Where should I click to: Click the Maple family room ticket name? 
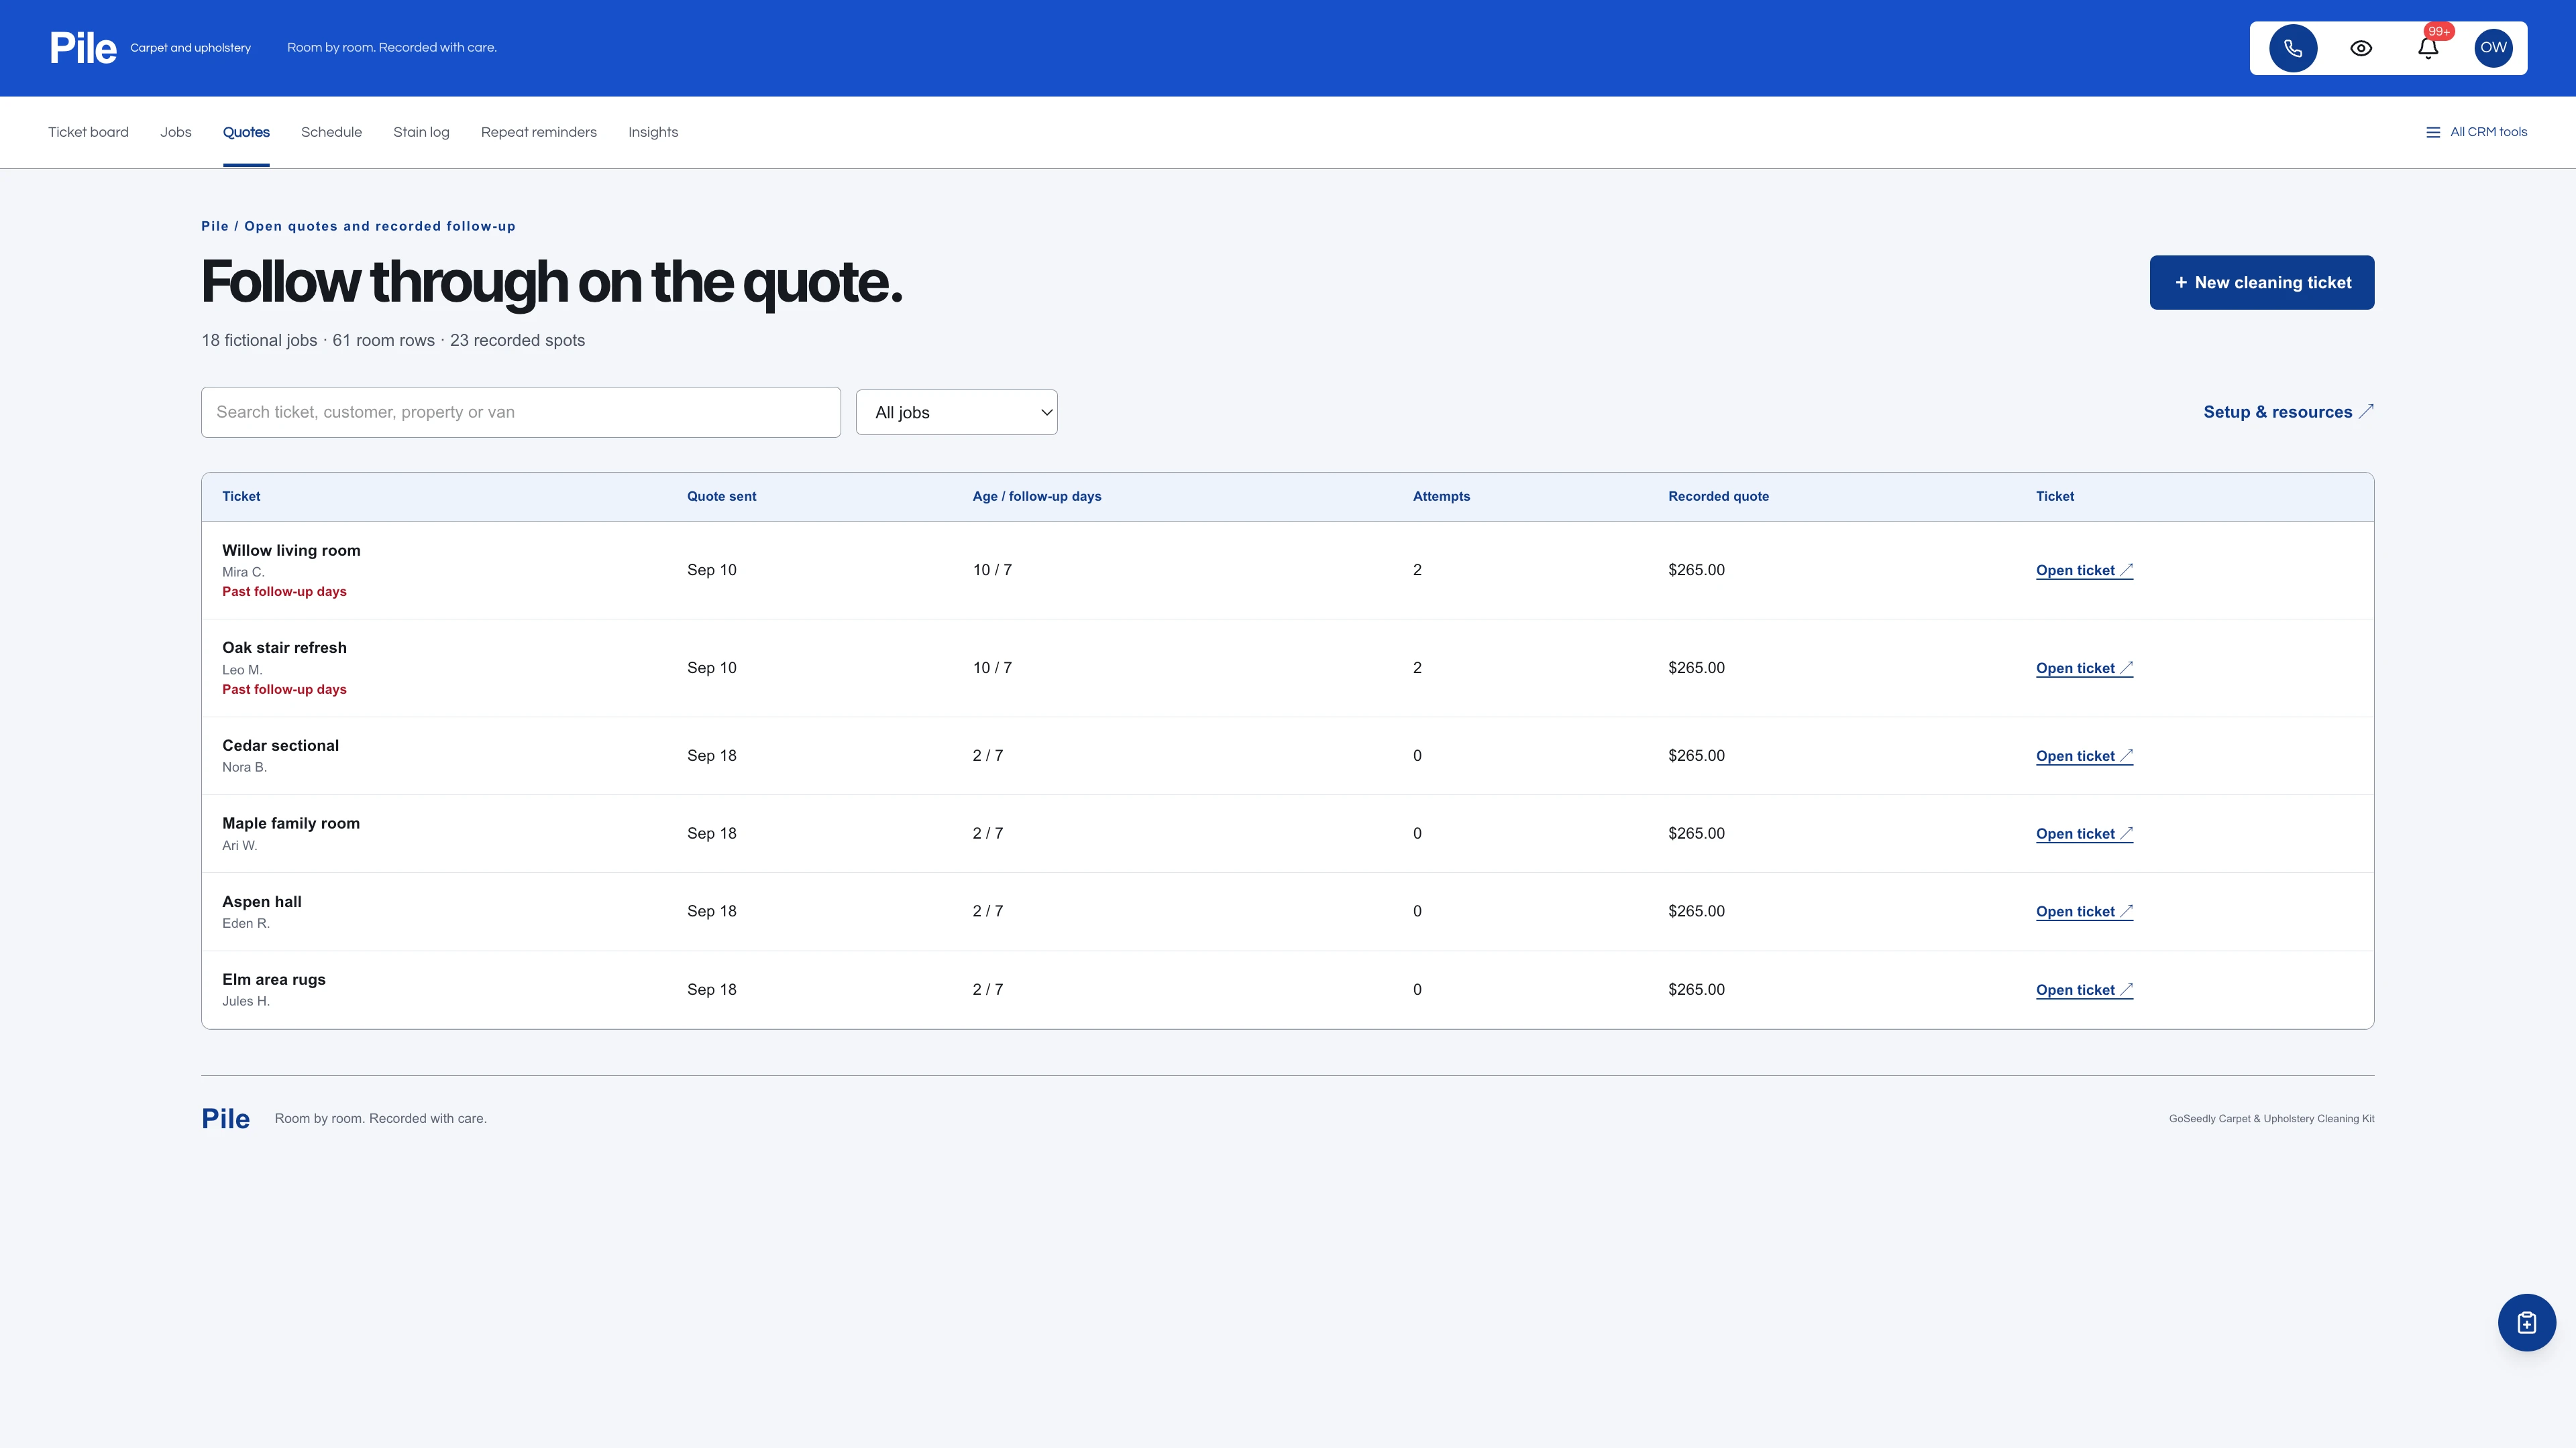[291, 823]
